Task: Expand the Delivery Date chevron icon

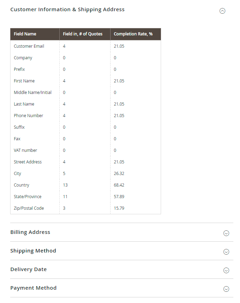Action: point(226,270)
